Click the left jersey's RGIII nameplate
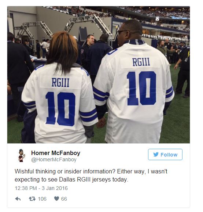Image resolution: width=203 pixels, height=212 pixels. pyautogui.click(x=60, y=82)
